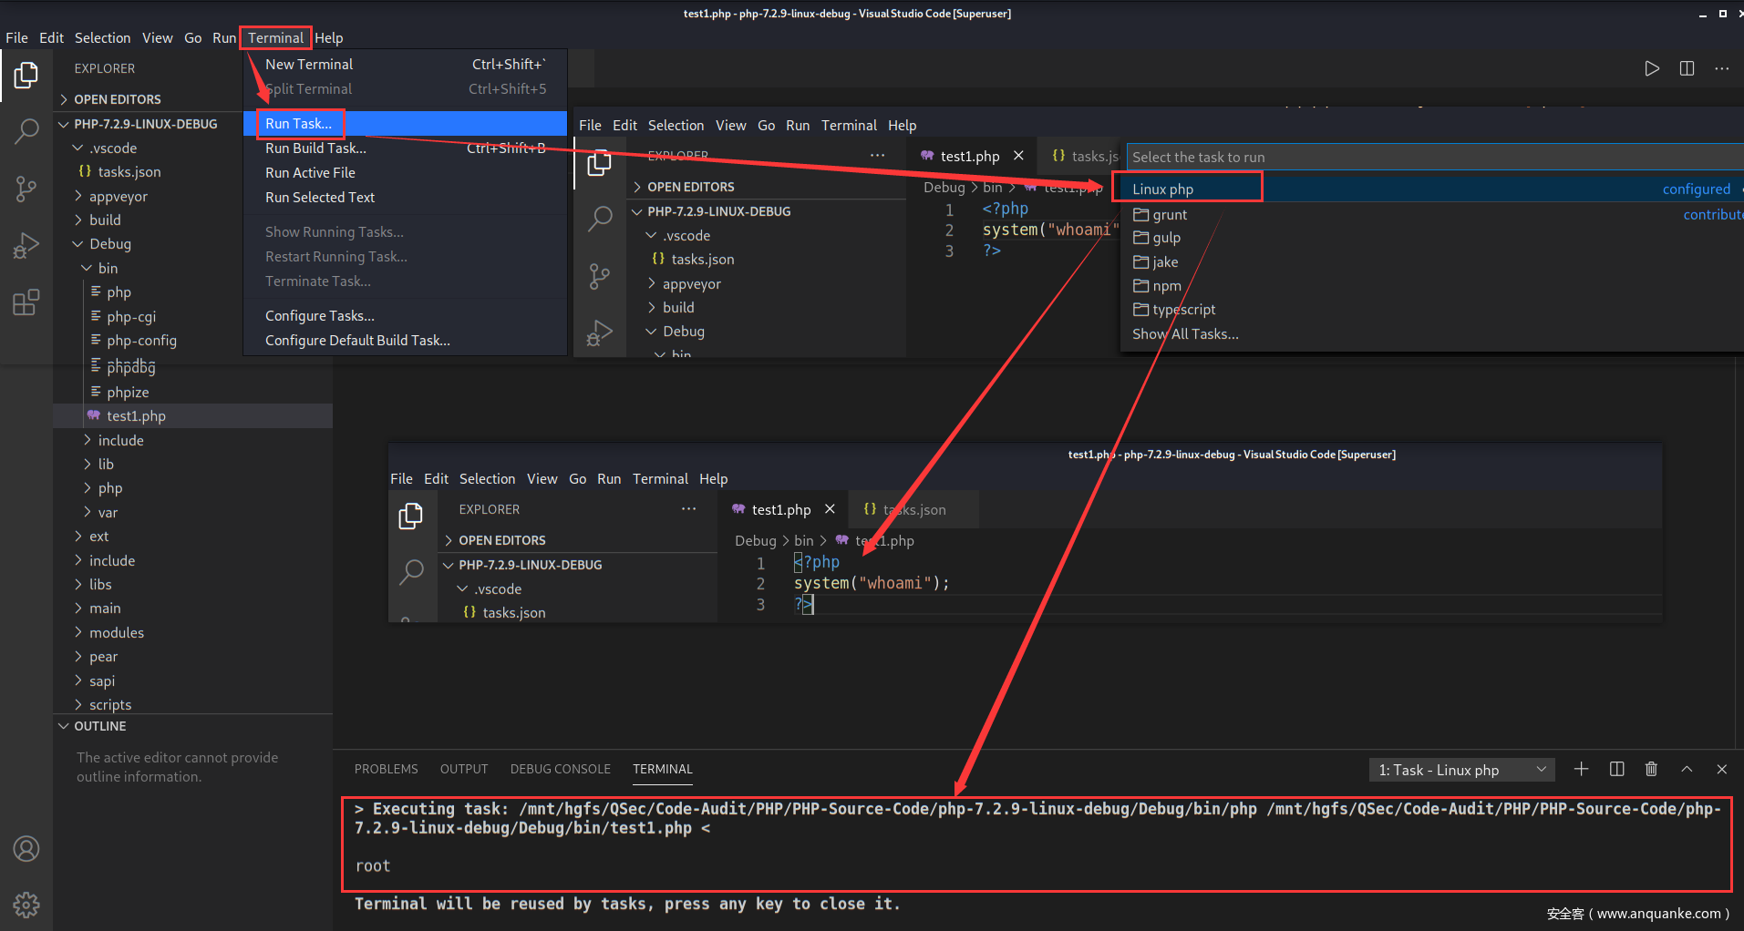Add a new terminal with plus icon
Screen dimensions: 1744x931
tap(1581, 770)
